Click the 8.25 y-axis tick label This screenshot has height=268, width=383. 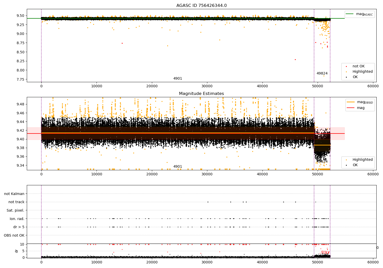click(x=20, y=61)
